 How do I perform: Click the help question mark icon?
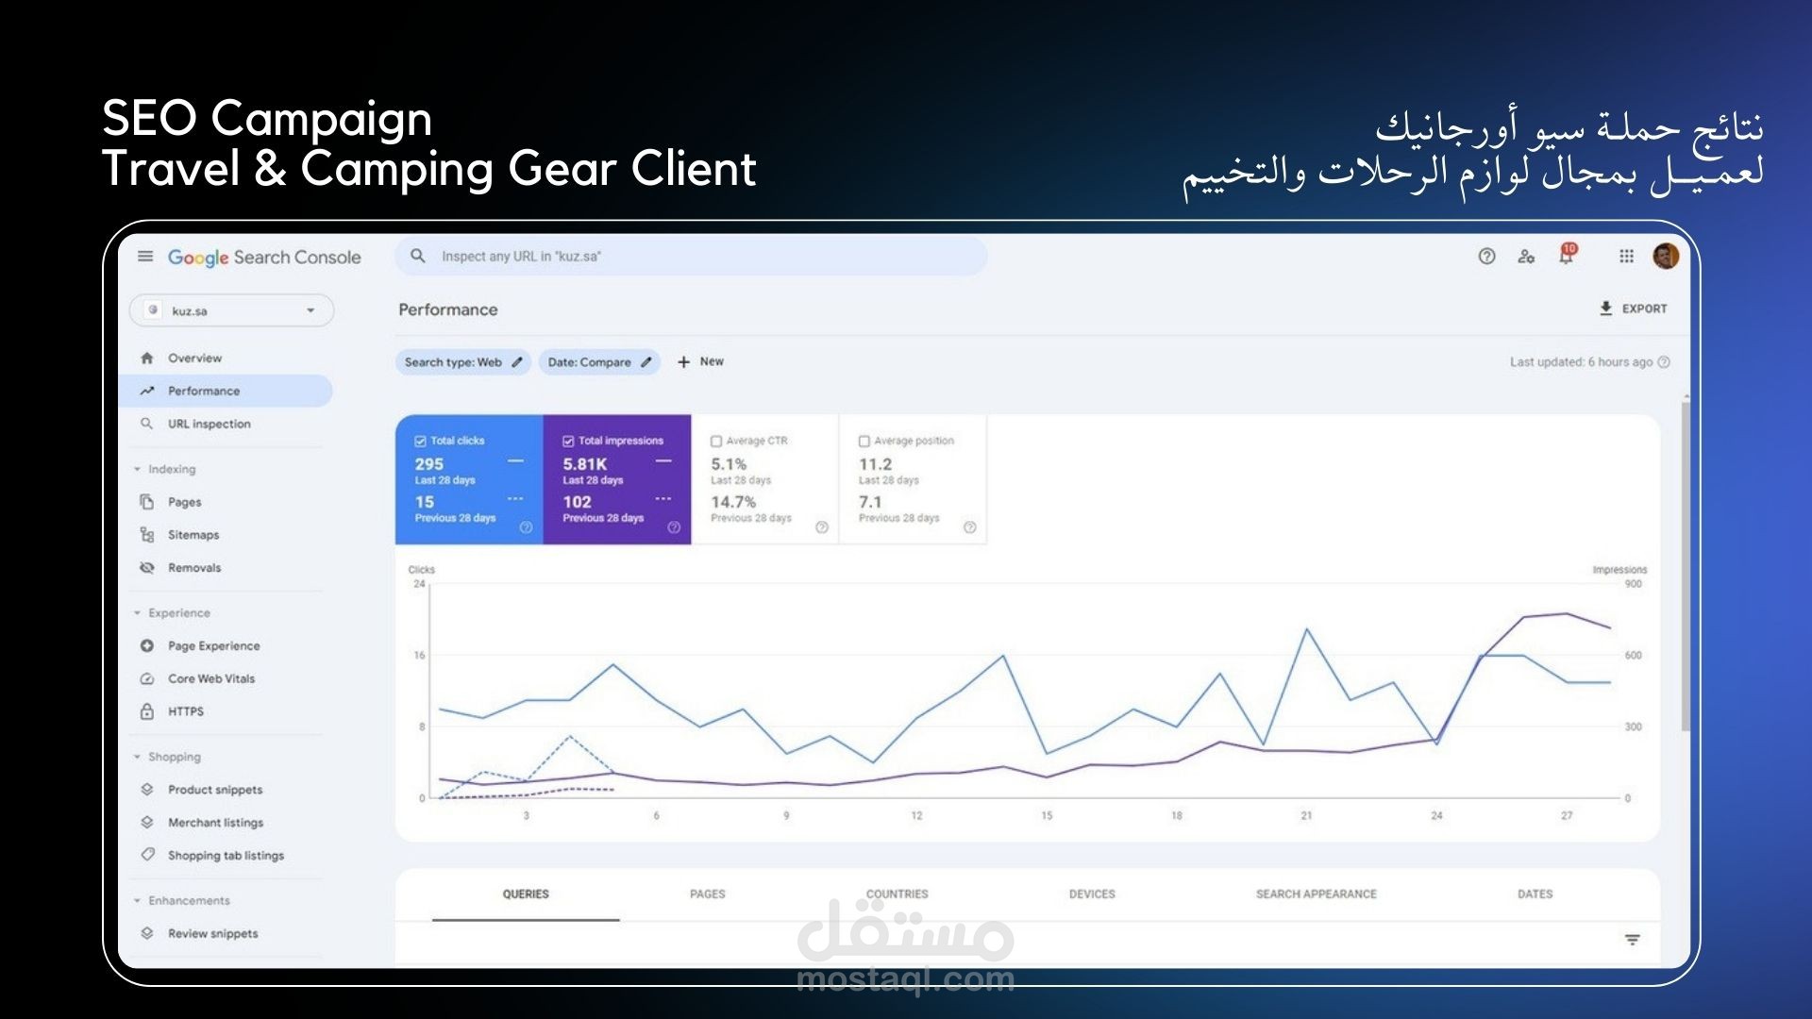pos(1486,257)
